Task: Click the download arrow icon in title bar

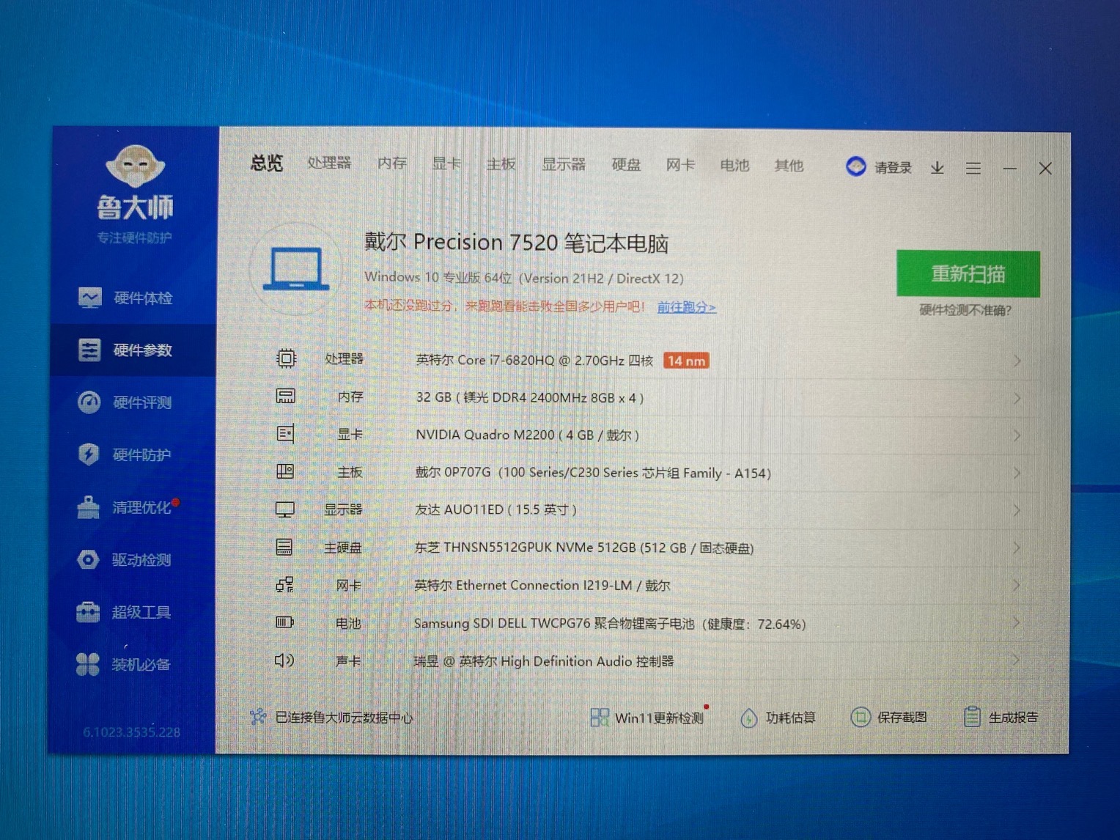Action: point(937,169)
